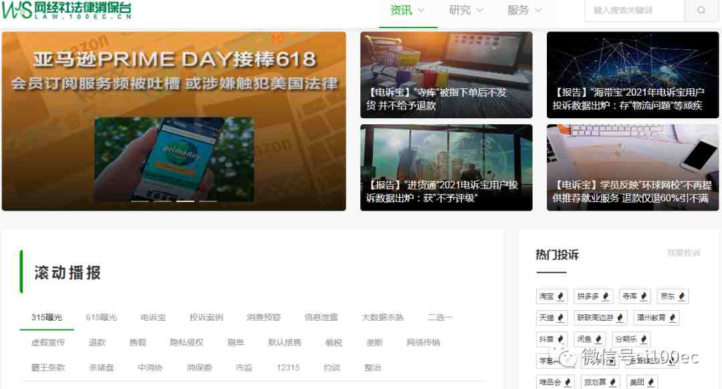Switch to the 618曝光 tab
The width and height of the screenshot is (722, 389).
102,317
